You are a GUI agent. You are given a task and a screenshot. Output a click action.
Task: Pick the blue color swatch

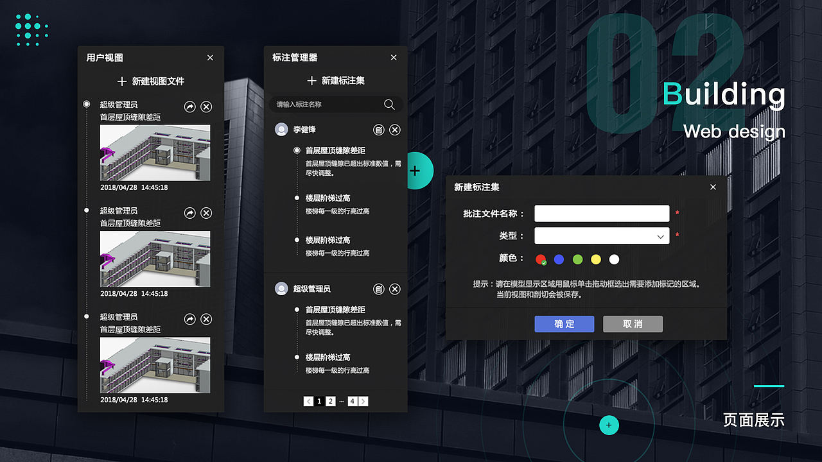click(x=559, y=259)
